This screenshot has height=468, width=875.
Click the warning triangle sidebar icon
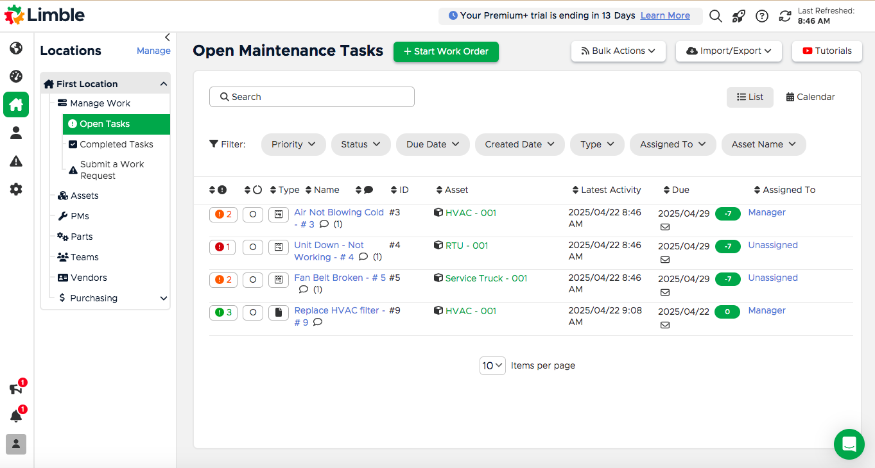16,161
